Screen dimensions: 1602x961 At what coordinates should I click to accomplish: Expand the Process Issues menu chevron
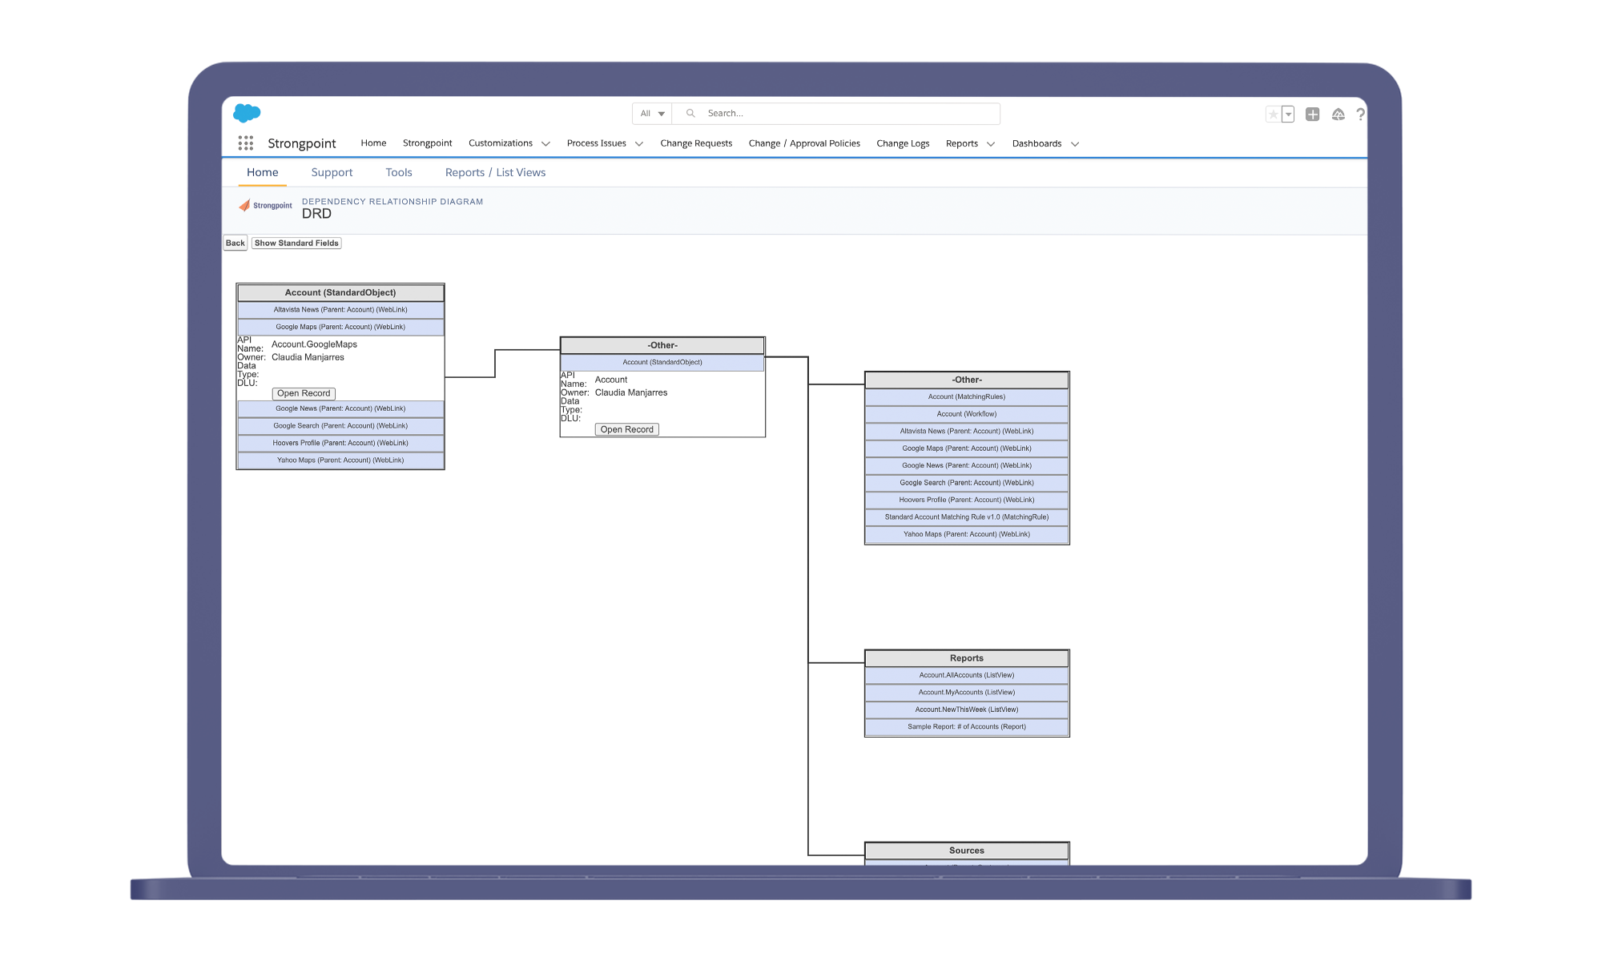pos(639,144)
